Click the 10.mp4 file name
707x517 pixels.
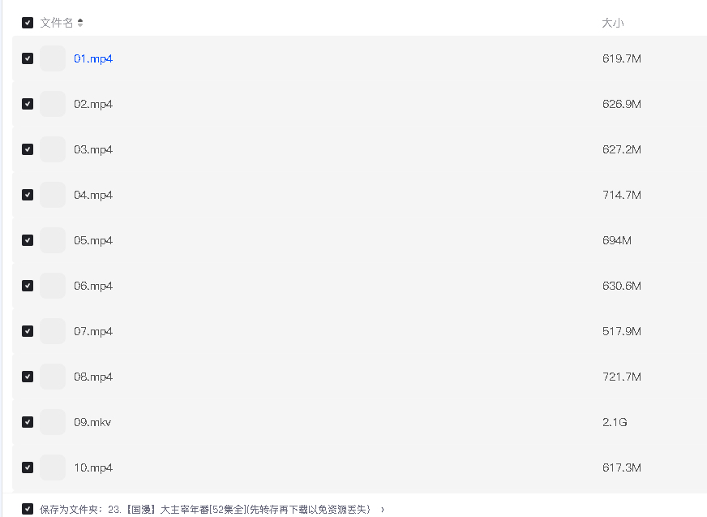pos(93,467)
